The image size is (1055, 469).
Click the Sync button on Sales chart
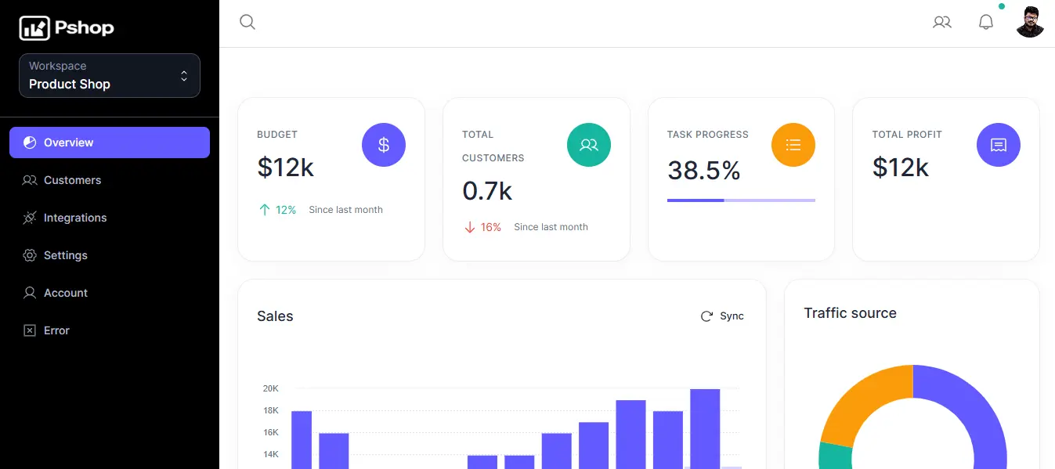722,316
